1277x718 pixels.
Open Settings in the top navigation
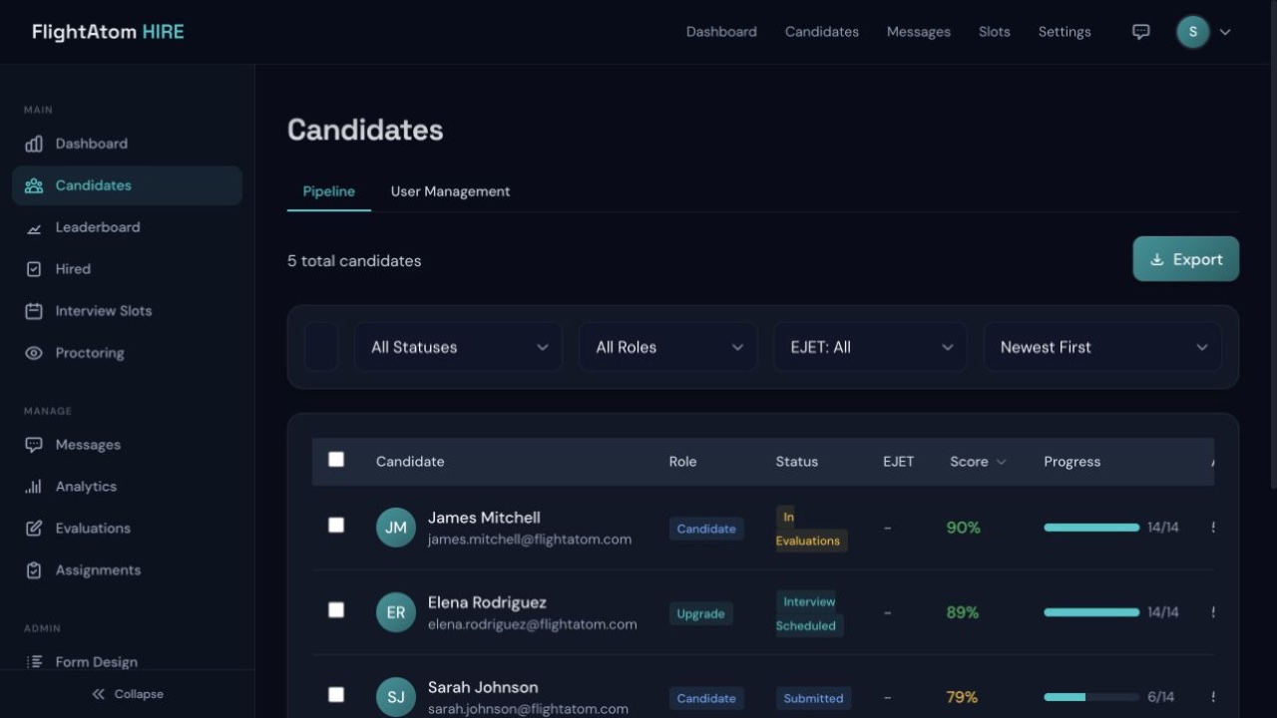pos(1064,32)
